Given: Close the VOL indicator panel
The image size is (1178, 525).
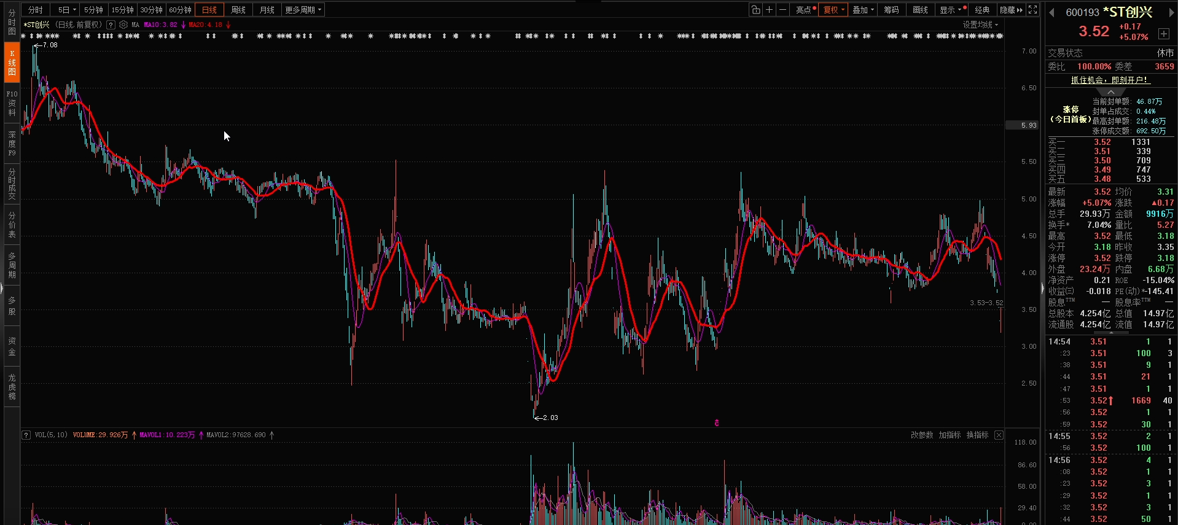Looking at the screenshot, I should click(x=999, y=435).
